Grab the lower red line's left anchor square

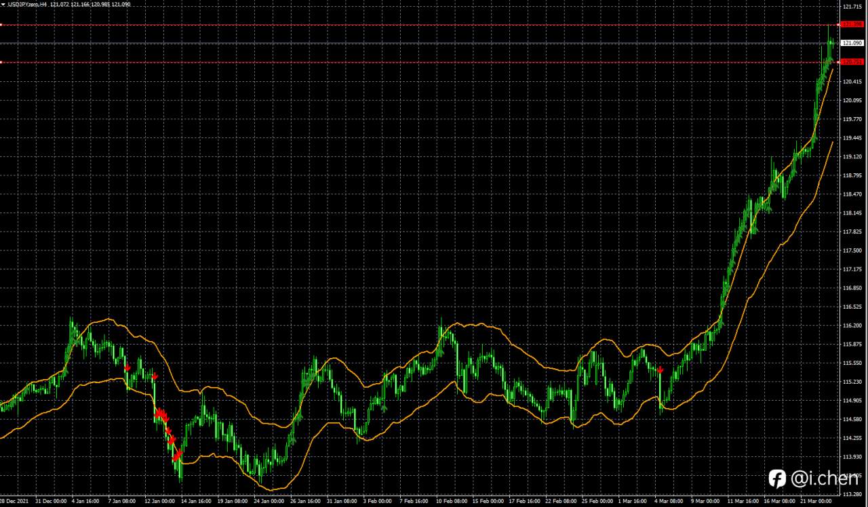(1, 62)
